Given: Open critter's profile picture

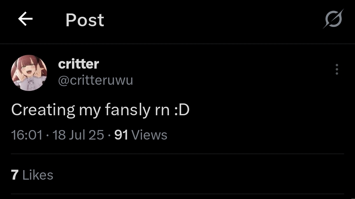Looking at the screenshot, I should [x=29, y=73].
